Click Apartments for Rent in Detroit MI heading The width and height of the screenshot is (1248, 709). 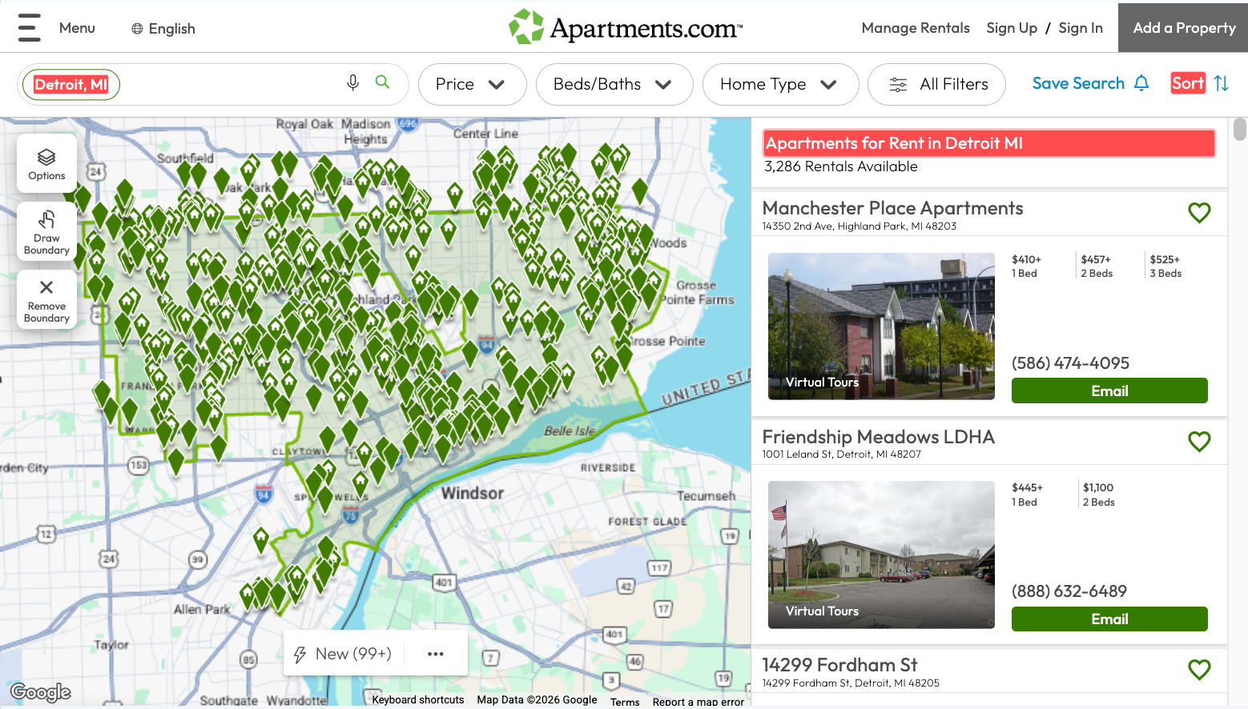pos(988,143)
